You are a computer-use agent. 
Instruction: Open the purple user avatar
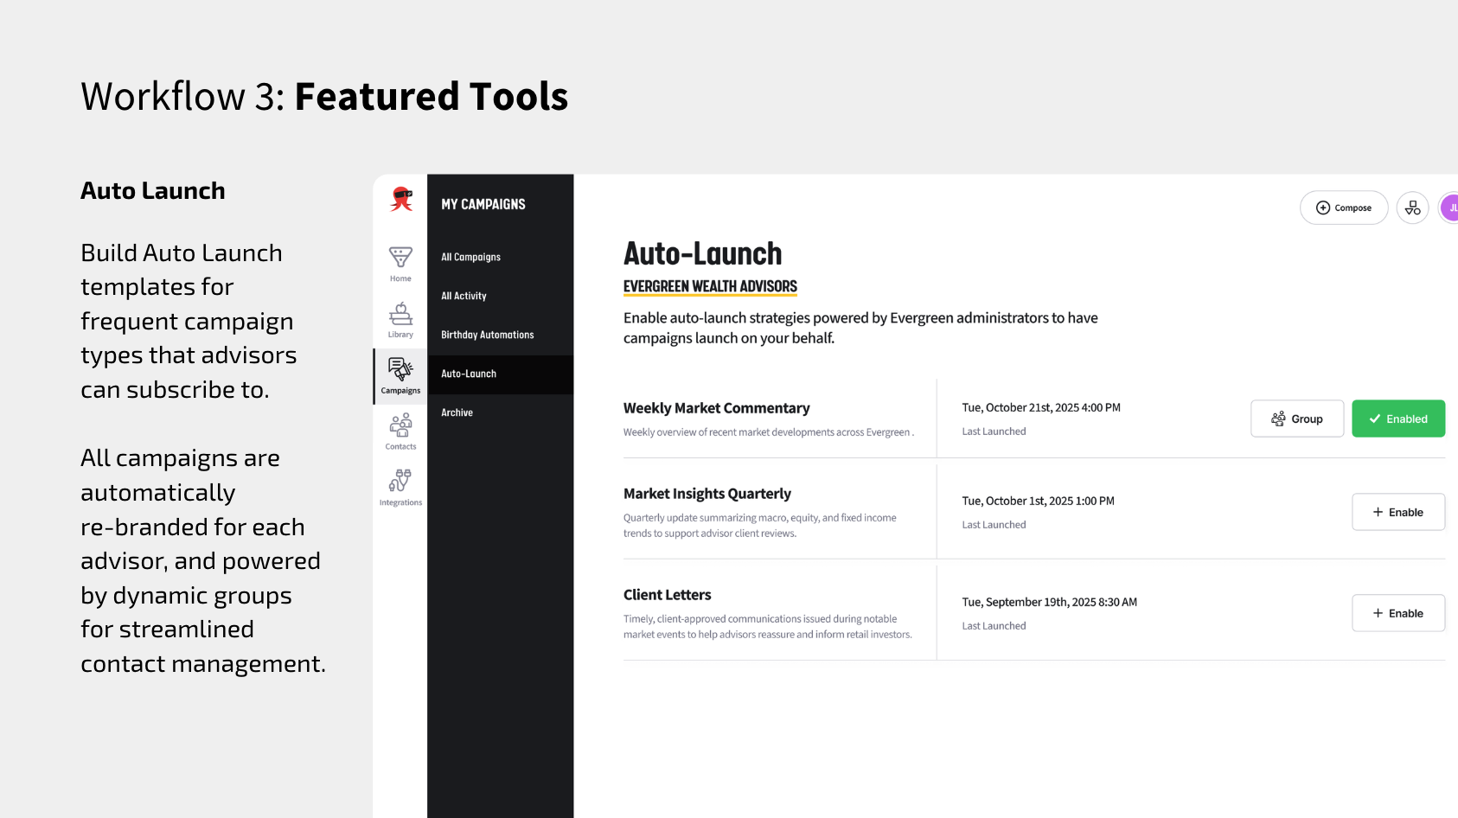point(1449,208)
